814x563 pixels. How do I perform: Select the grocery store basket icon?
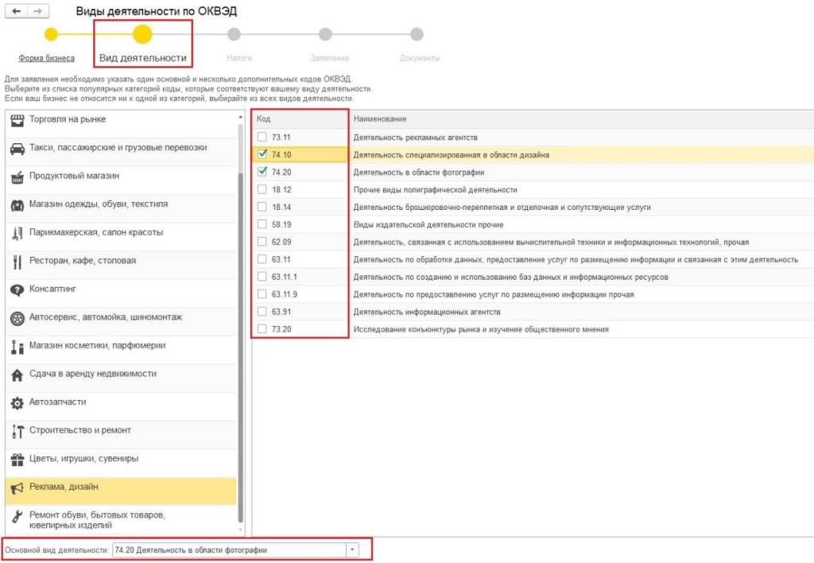pos(16,177)
